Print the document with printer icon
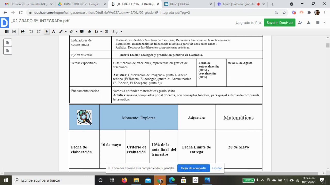330x185 pixels. click(23, 32)
